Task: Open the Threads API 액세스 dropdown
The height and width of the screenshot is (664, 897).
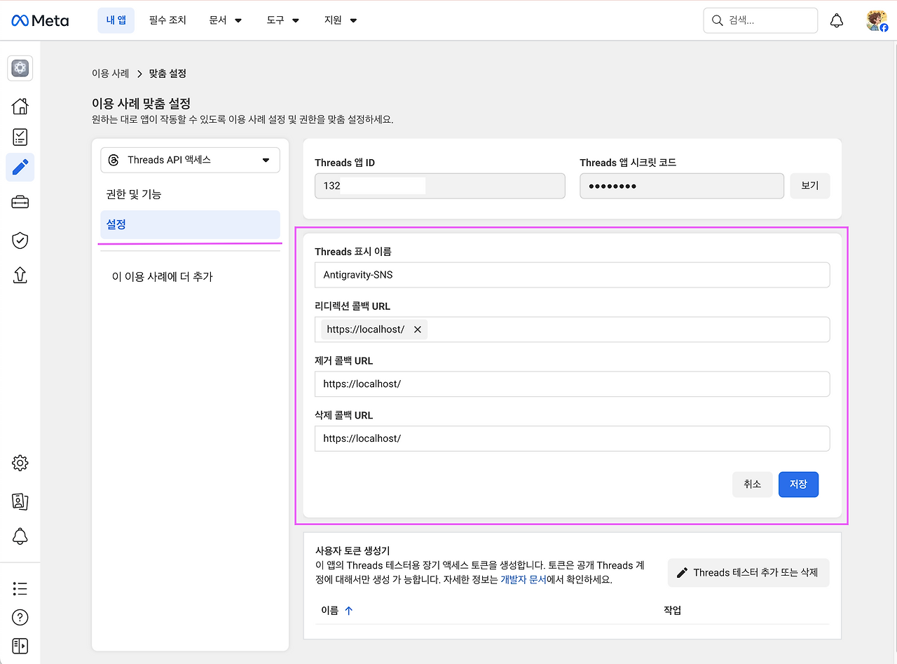Action: click(x=190, y=160)
